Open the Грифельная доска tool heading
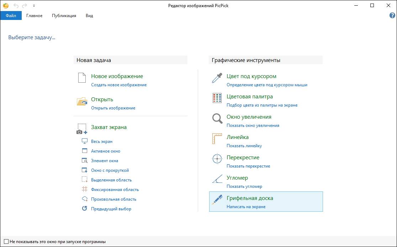 coord(250,198)
